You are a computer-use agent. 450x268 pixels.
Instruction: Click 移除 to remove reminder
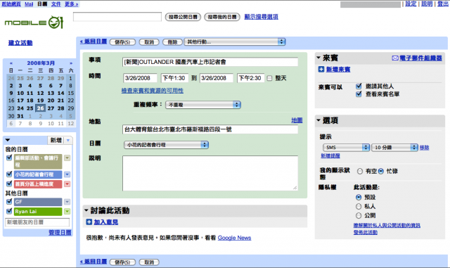pos(424,148)
